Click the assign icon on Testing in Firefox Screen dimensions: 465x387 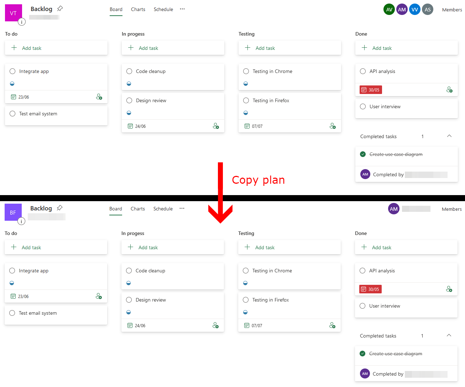point(333,126)
